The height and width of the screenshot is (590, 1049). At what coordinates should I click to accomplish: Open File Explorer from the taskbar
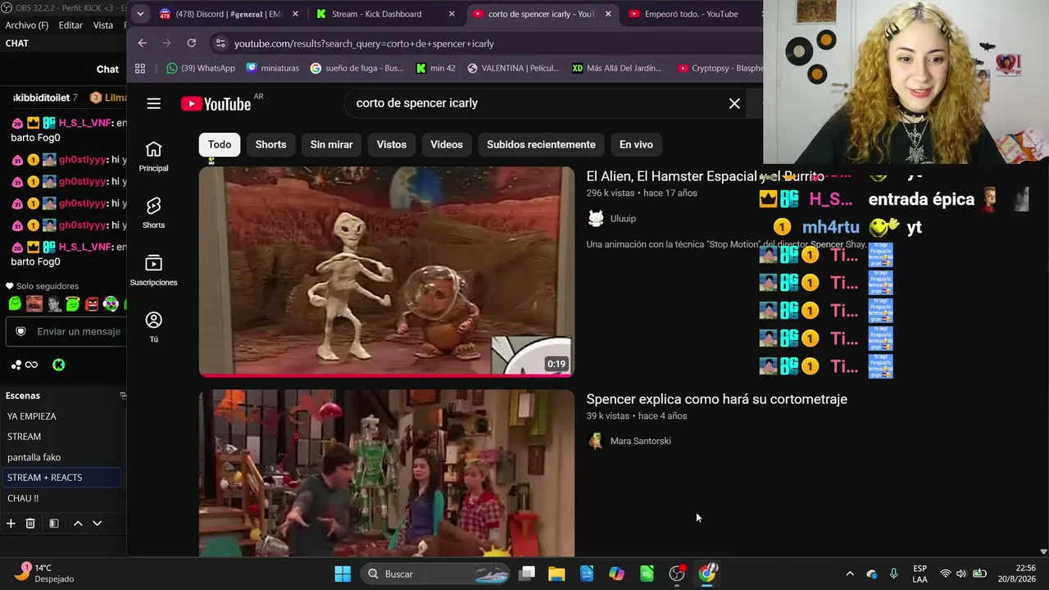556,574
